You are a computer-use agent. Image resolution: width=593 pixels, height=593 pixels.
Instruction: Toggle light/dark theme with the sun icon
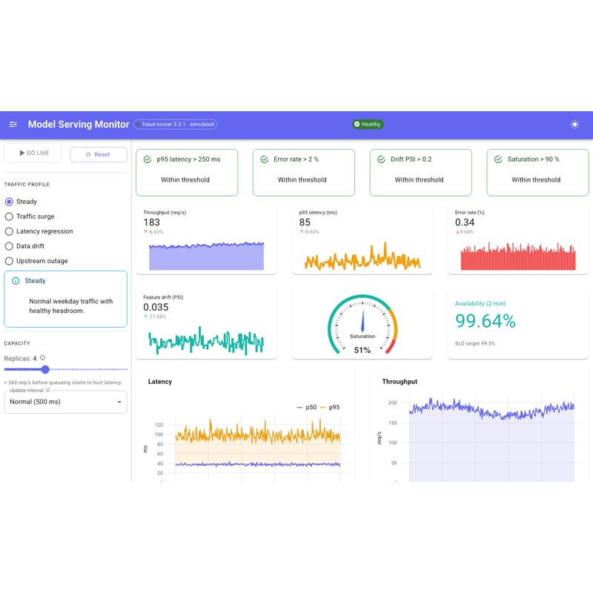coord(574,125)
